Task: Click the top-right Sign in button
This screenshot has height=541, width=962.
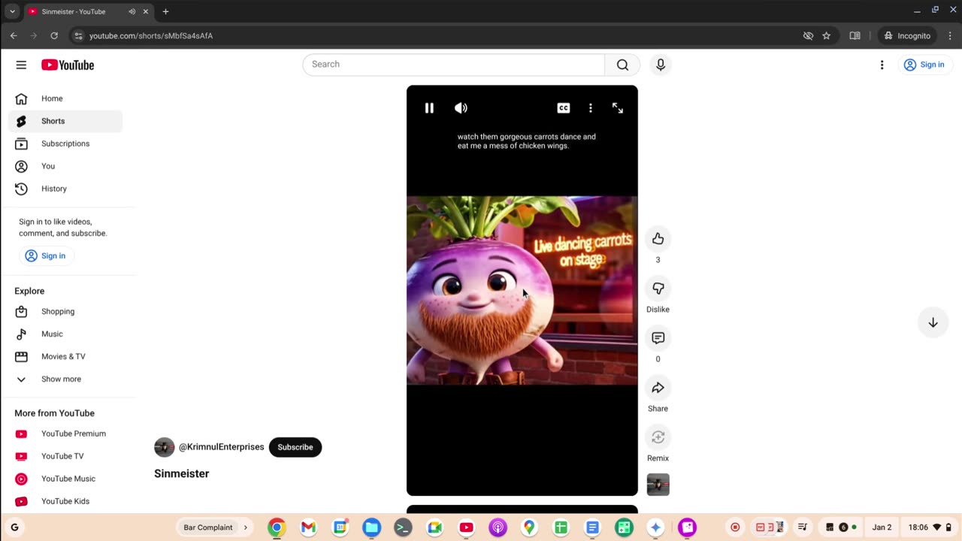Action: click(x=924, y=65)
